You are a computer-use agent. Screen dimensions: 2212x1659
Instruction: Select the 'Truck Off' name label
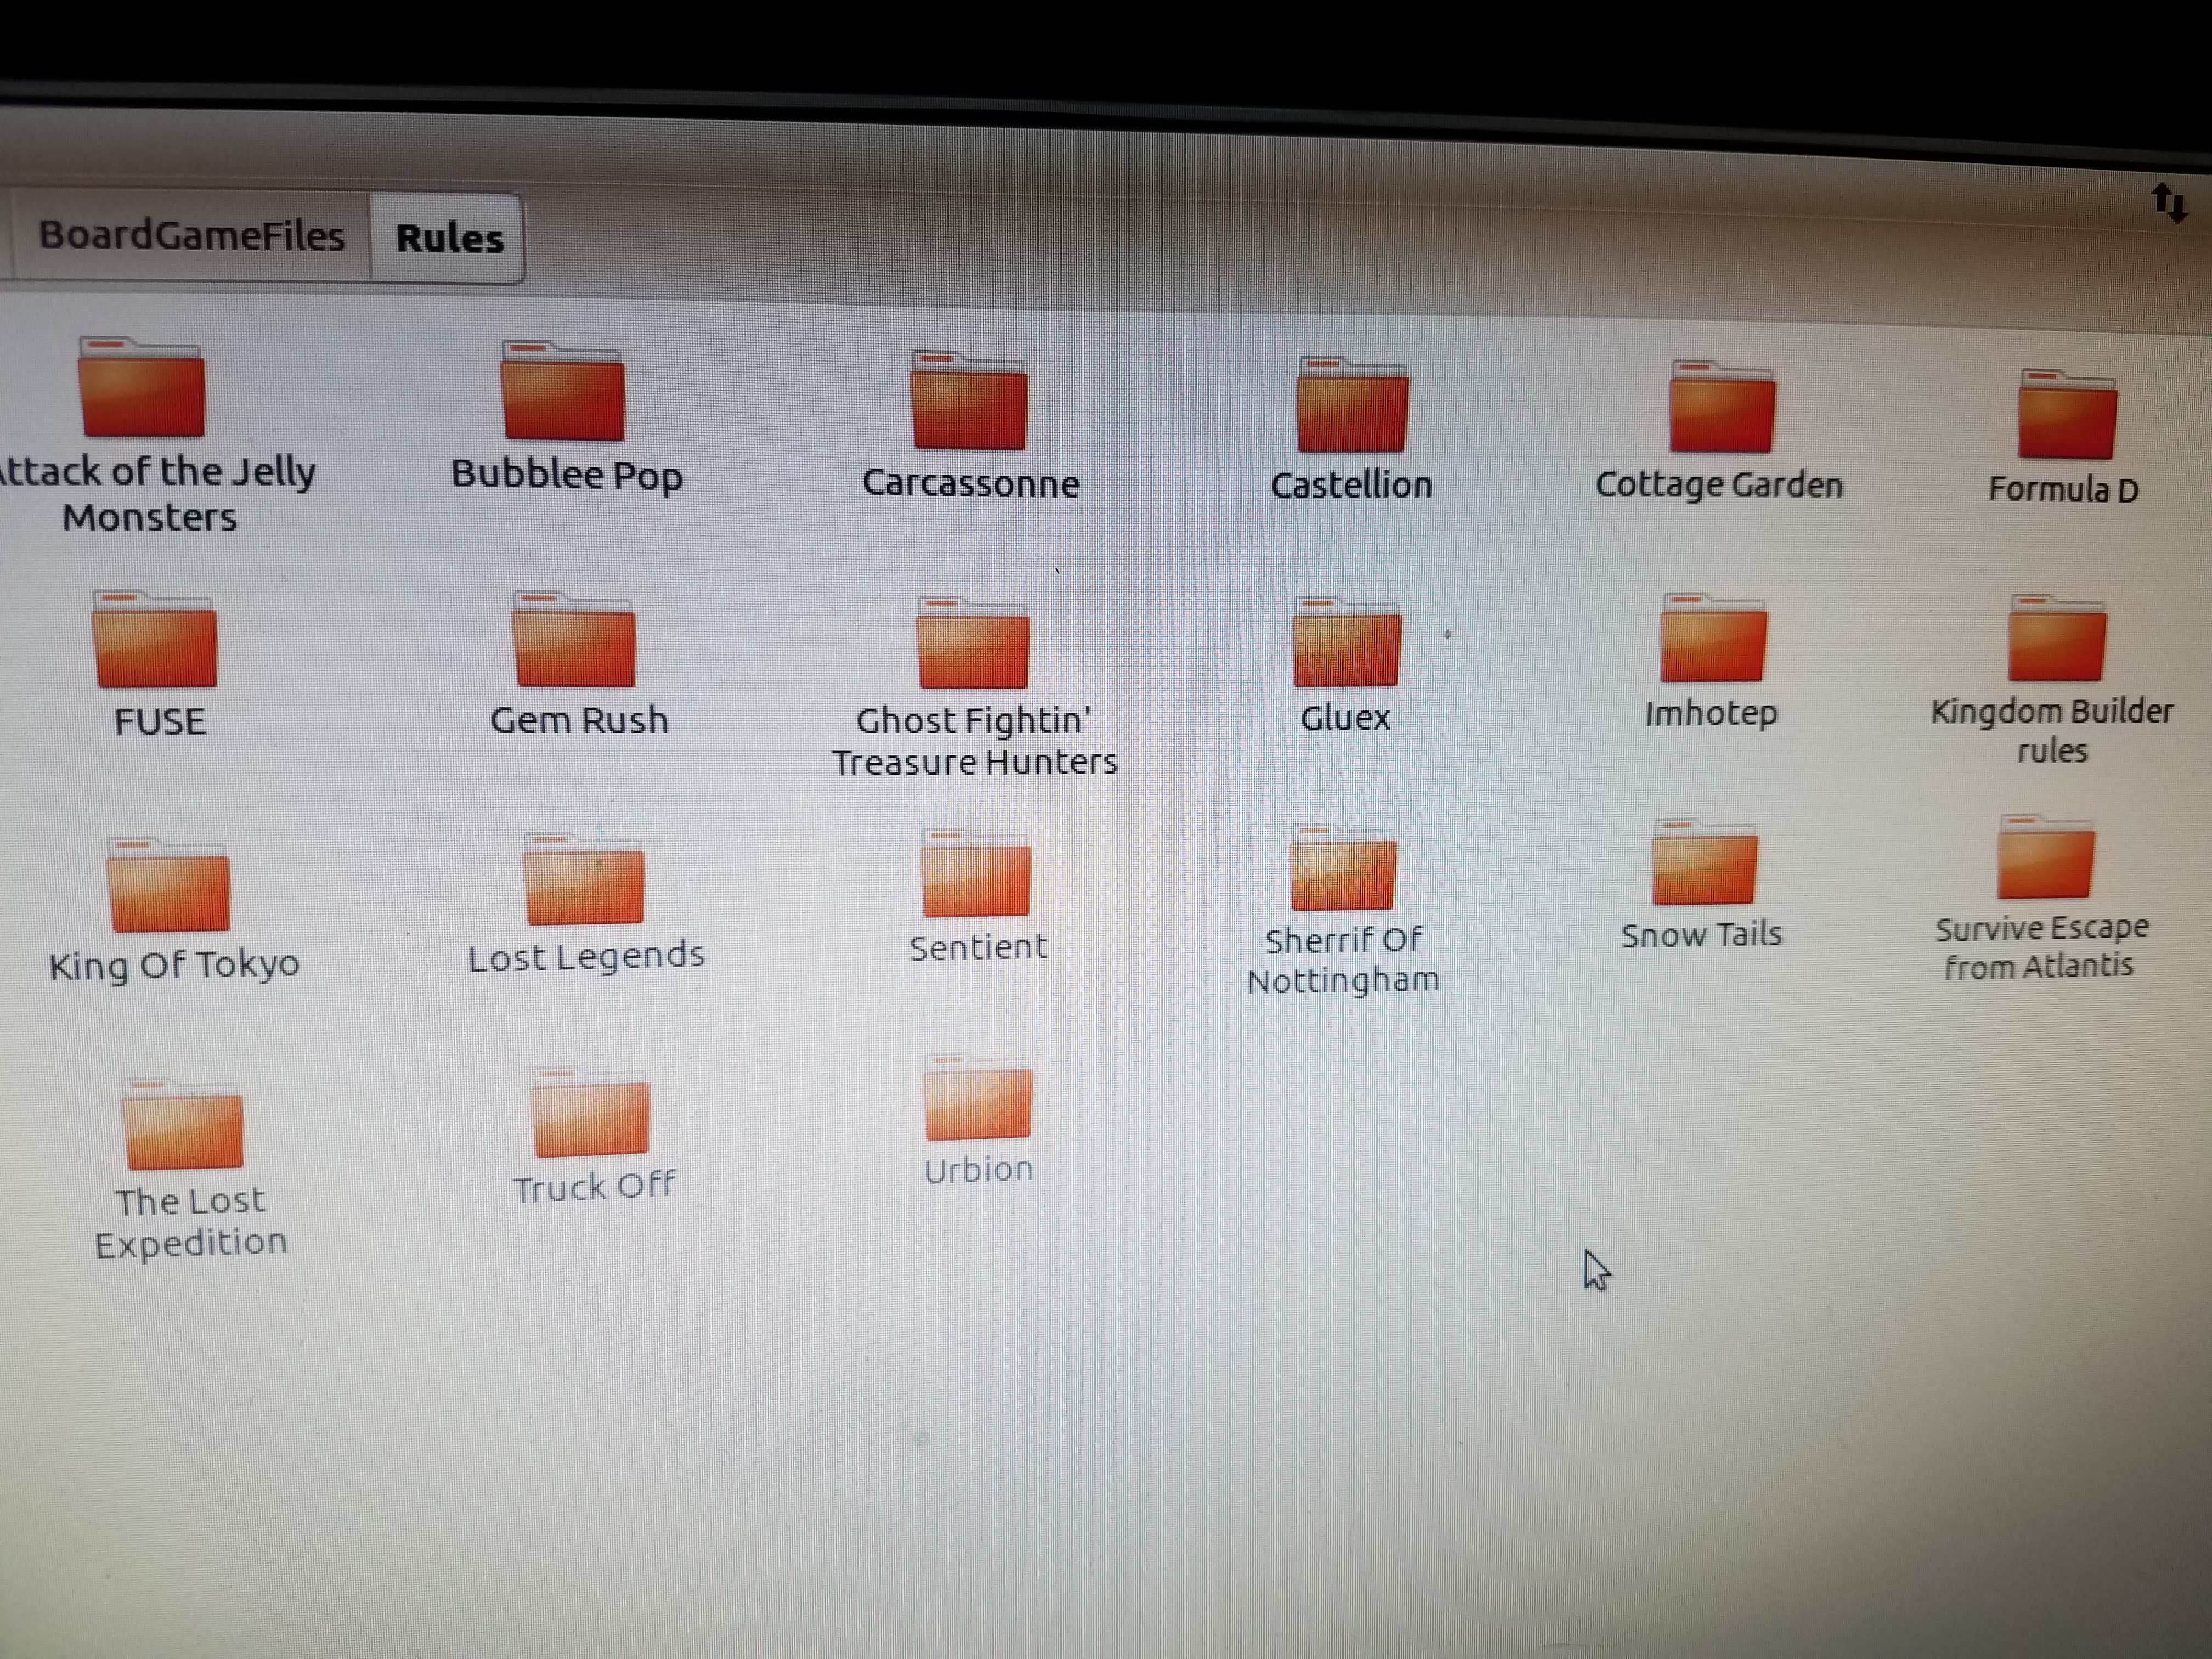[x=594, y=1187]
